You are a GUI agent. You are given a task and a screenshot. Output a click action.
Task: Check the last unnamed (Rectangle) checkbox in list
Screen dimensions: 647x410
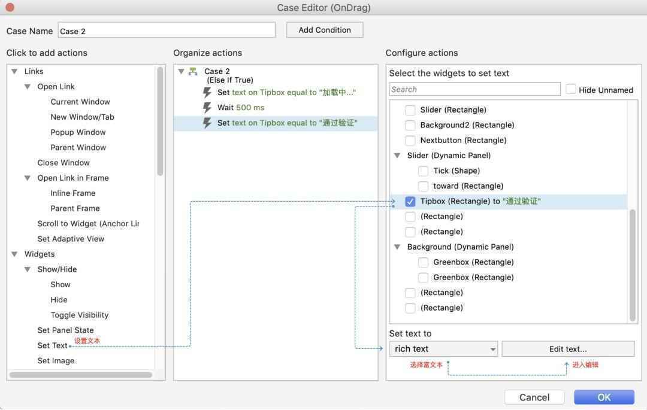tap(410, 308)
